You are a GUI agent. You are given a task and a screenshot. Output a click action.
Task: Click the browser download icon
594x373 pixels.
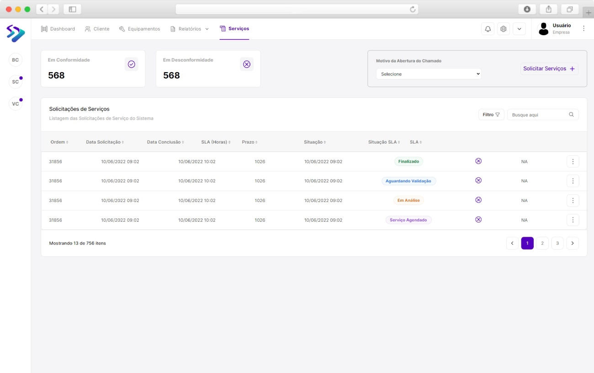[527, 9]
